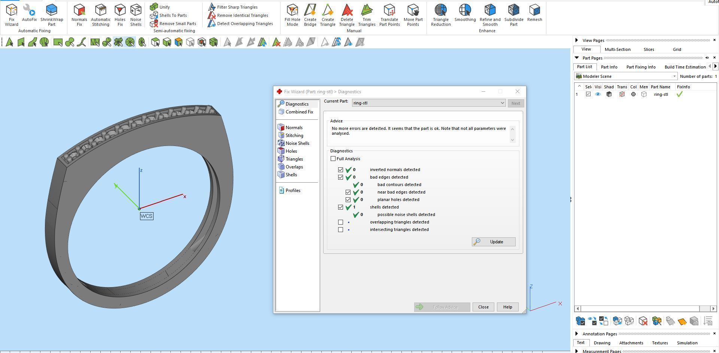Run Holes Fix
719x353 pixels.
pos(120,15)
